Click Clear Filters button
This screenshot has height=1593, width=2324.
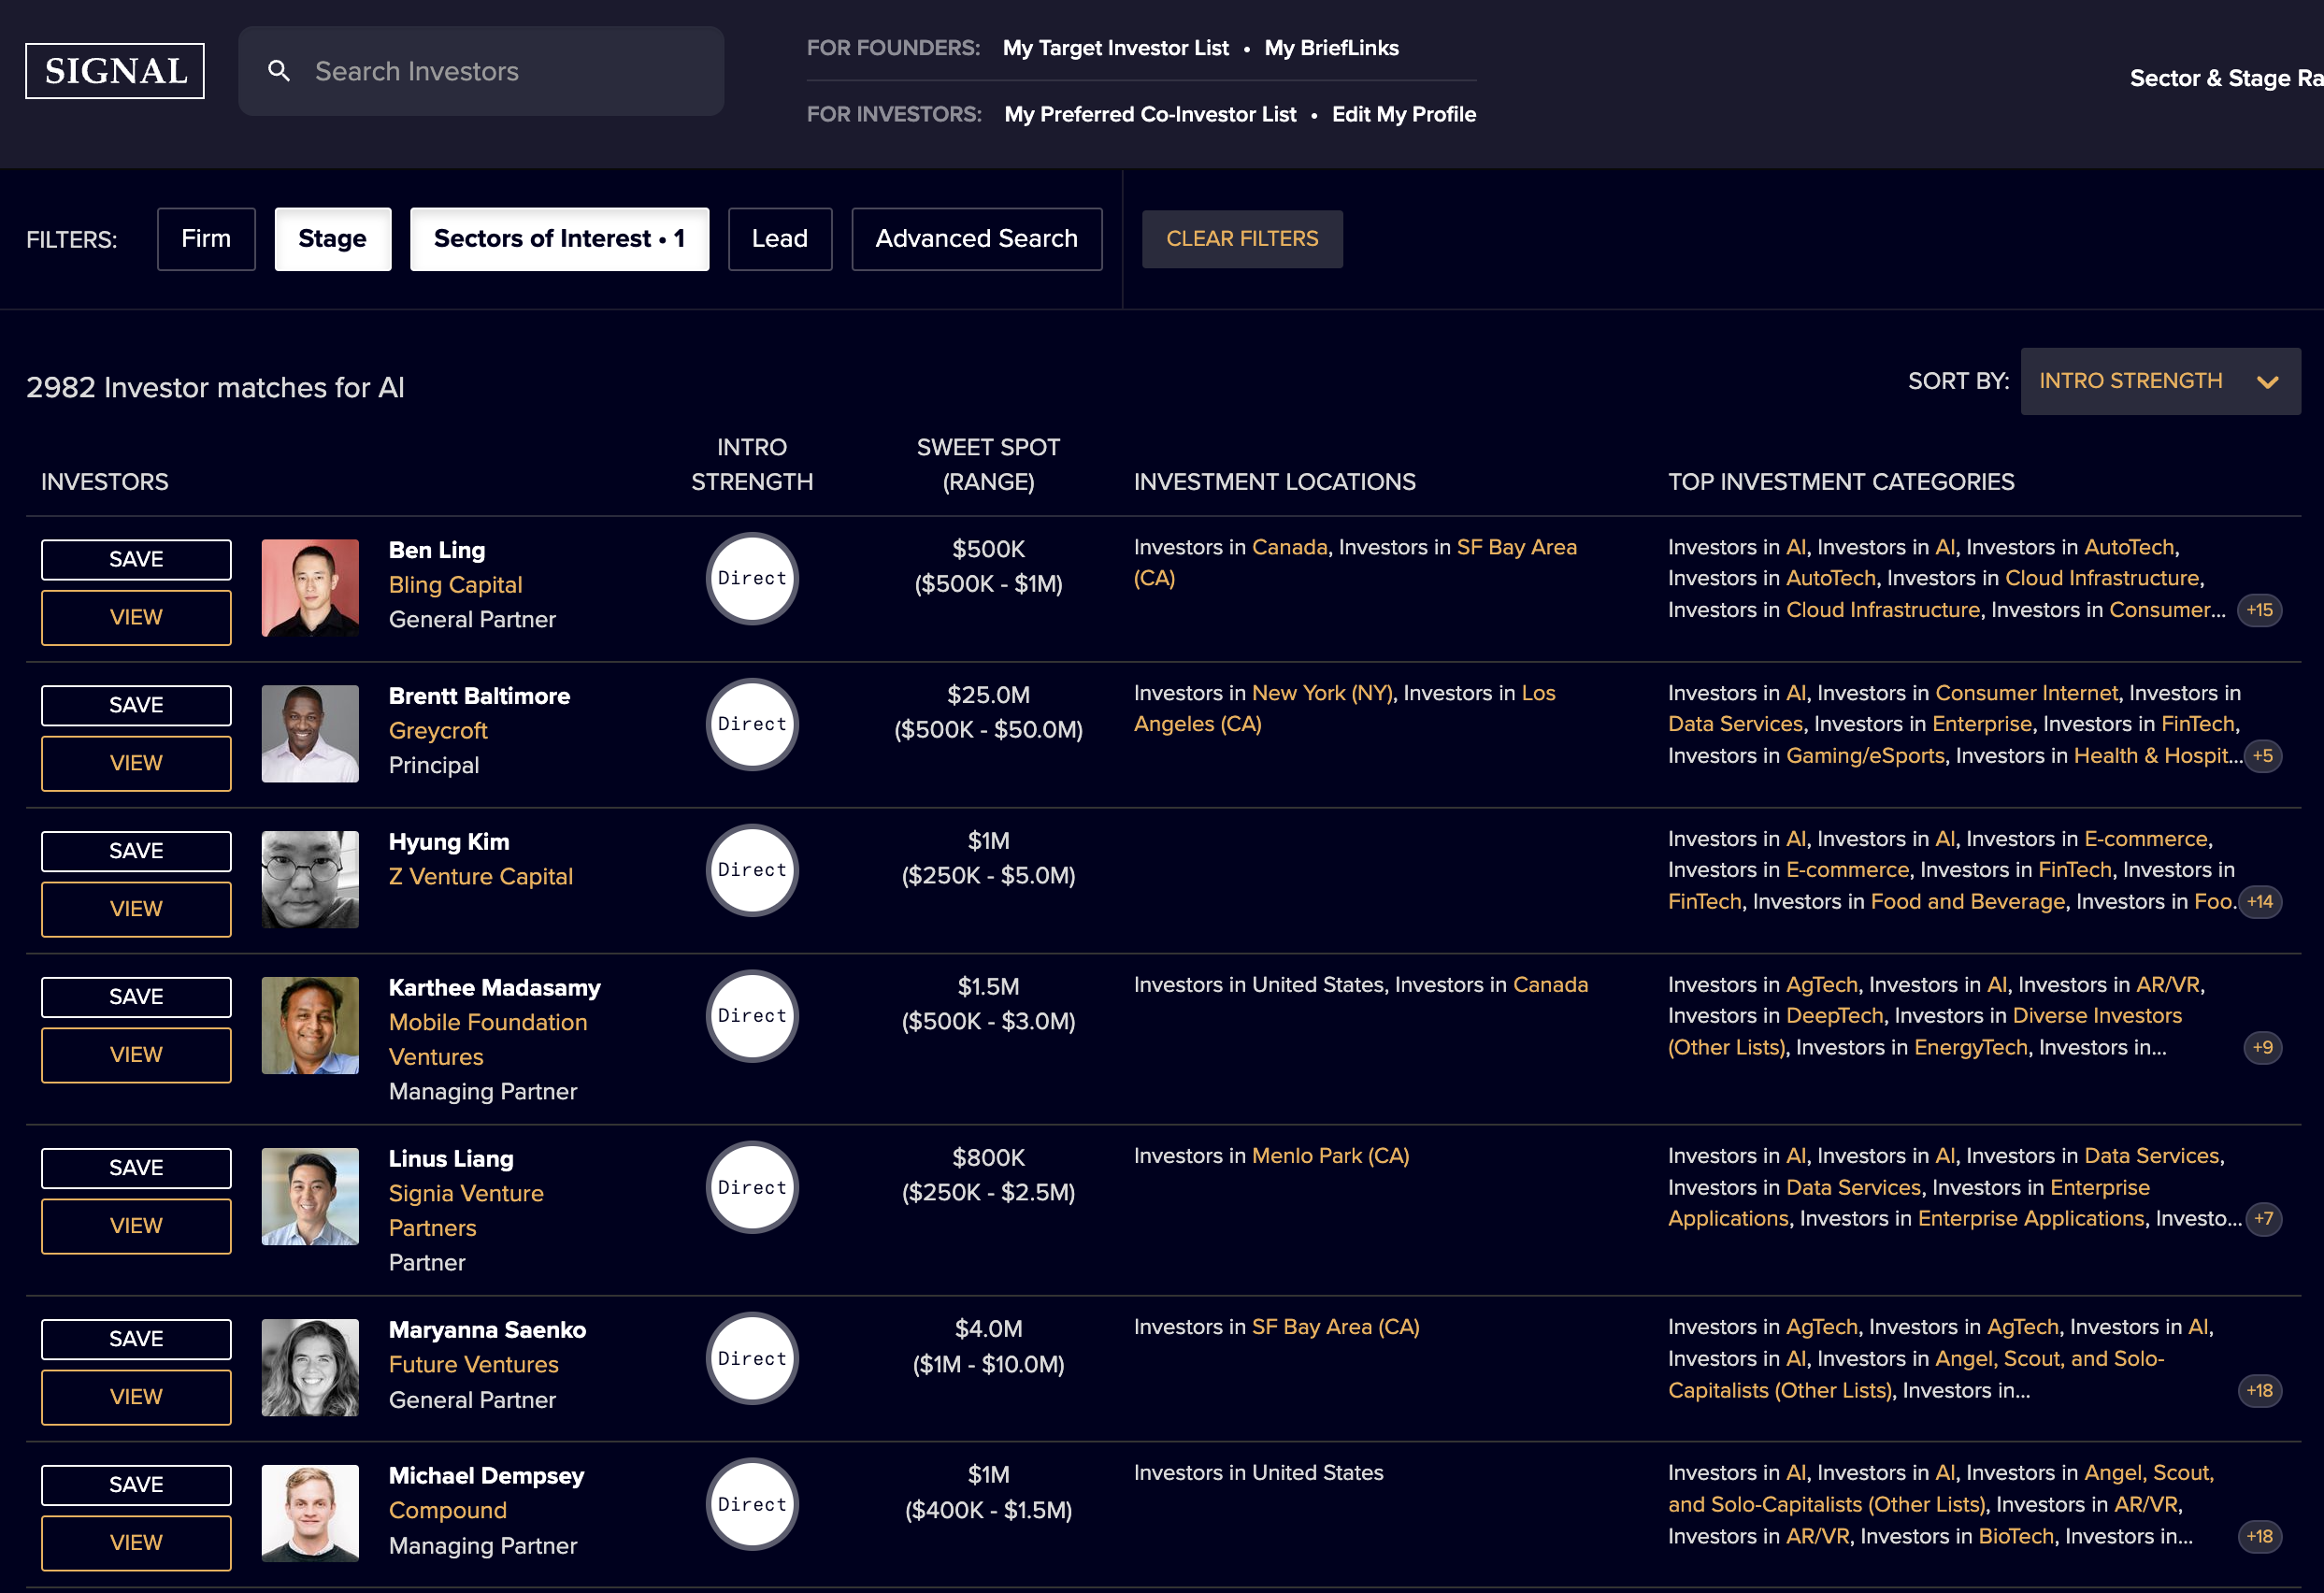coord(1240,238)
